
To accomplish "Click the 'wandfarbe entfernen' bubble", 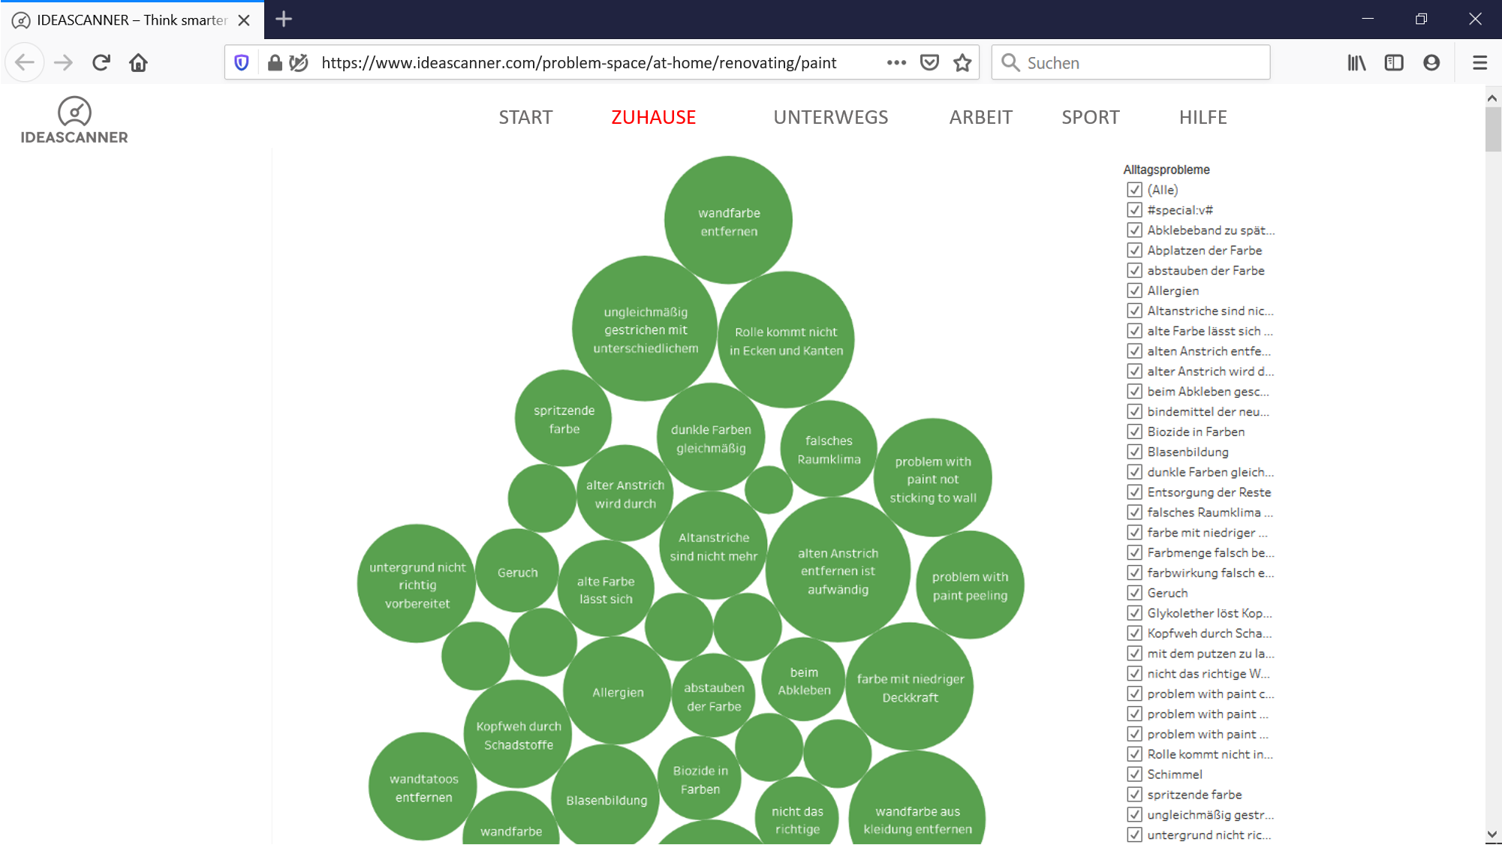I will tap(728, 221).
